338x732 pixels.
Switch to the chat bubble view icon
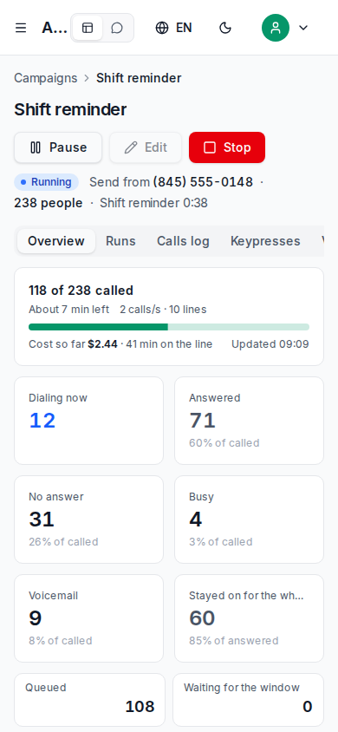click(x=117, y=28)
